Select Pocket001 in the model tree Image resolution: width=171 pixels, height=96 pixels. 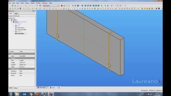point(21,34)
